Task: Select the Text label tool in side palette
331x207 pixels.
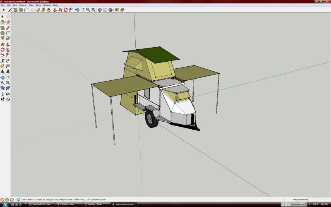Action: point(8,66)
